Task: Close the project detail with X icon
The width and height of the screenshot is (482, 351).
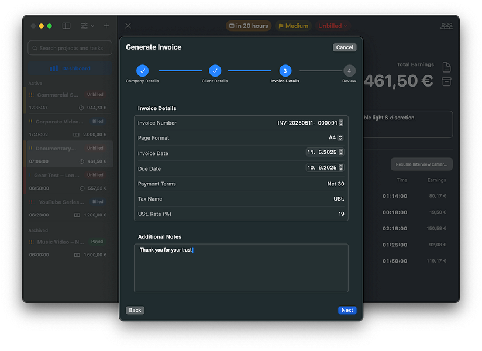Action: [128, 26]
